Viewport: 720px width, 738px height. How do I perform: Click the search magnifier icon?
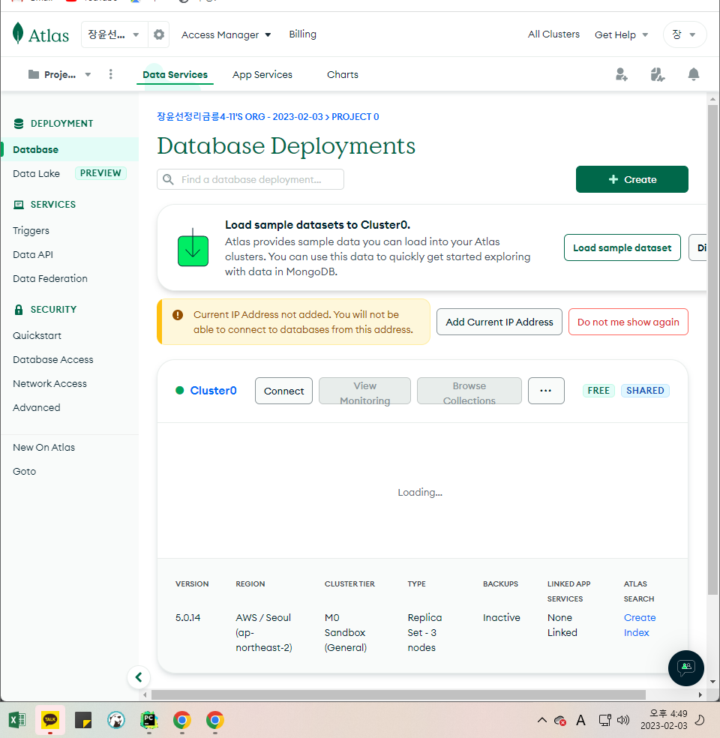tap(168, 179)
